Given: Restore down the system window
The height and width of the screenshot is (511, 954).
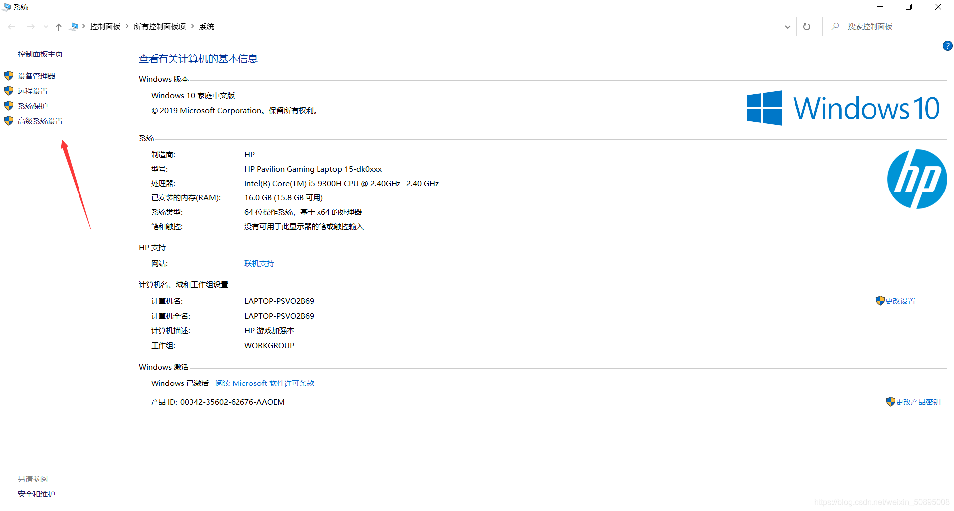Looking at the screenshot, I should point(909,7).
